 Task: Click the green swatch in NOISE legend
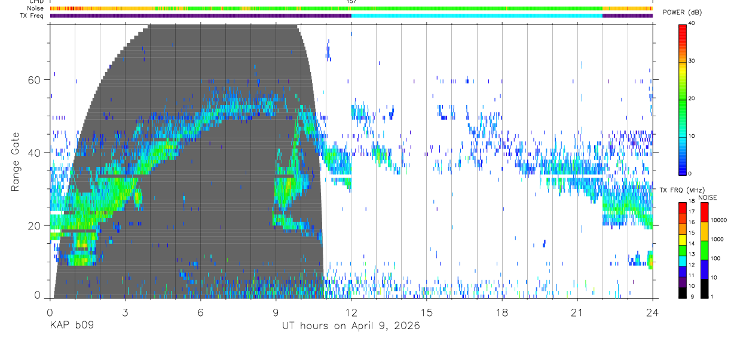click(x=704, y=249)
